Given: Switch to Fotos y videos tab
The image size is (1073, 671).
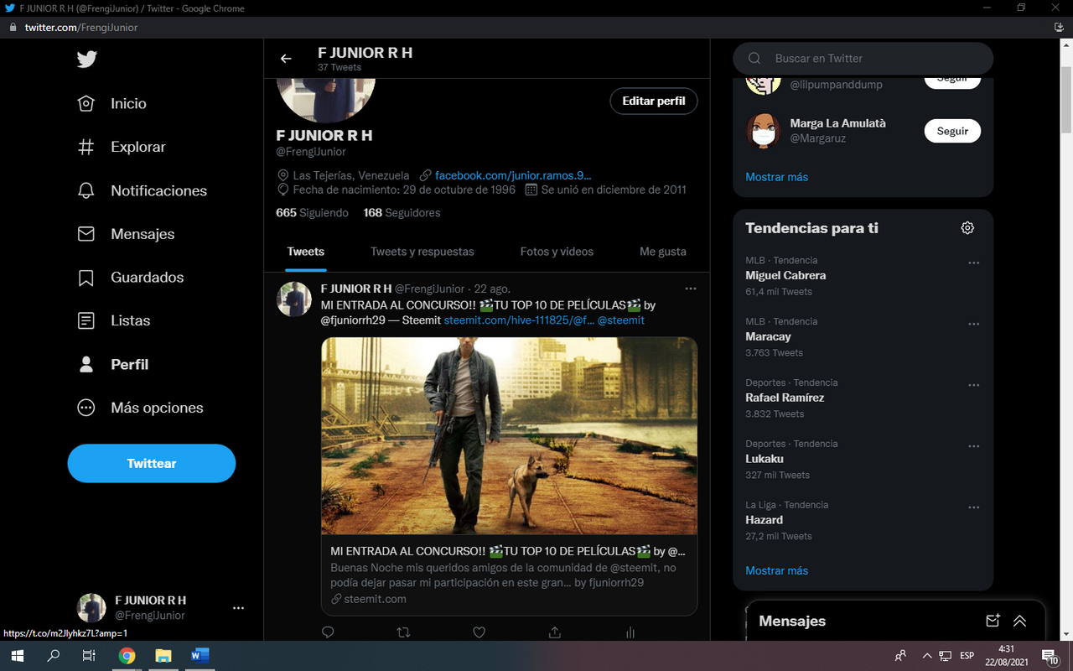Looking at the screenshot, I should coord(557,252).
